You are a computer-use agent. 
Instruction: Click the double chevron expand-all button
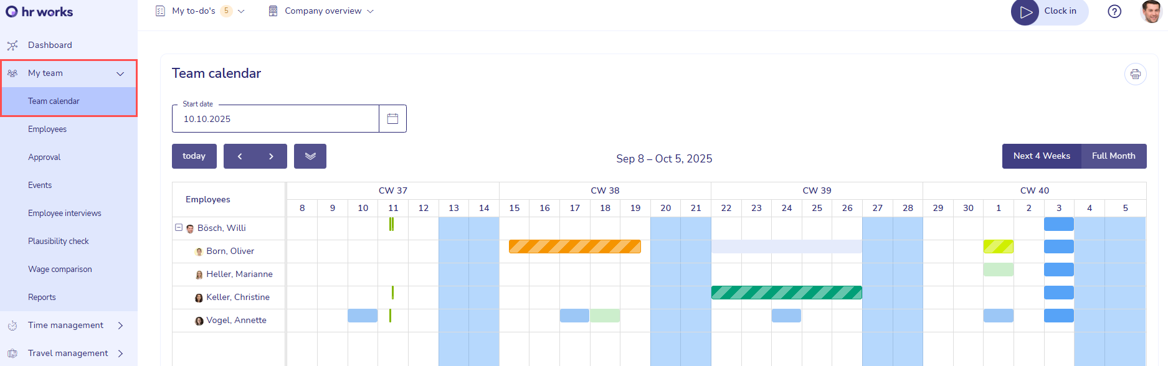click(x=310, y=156)
